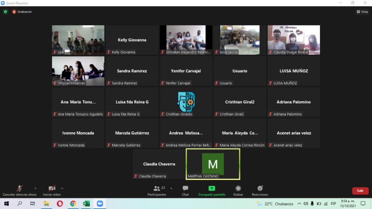This screenshot has width=372, height=209.
Task: Expand audio options arrow beside microphone
Action: pyautogui.click(x=35, y=188)
